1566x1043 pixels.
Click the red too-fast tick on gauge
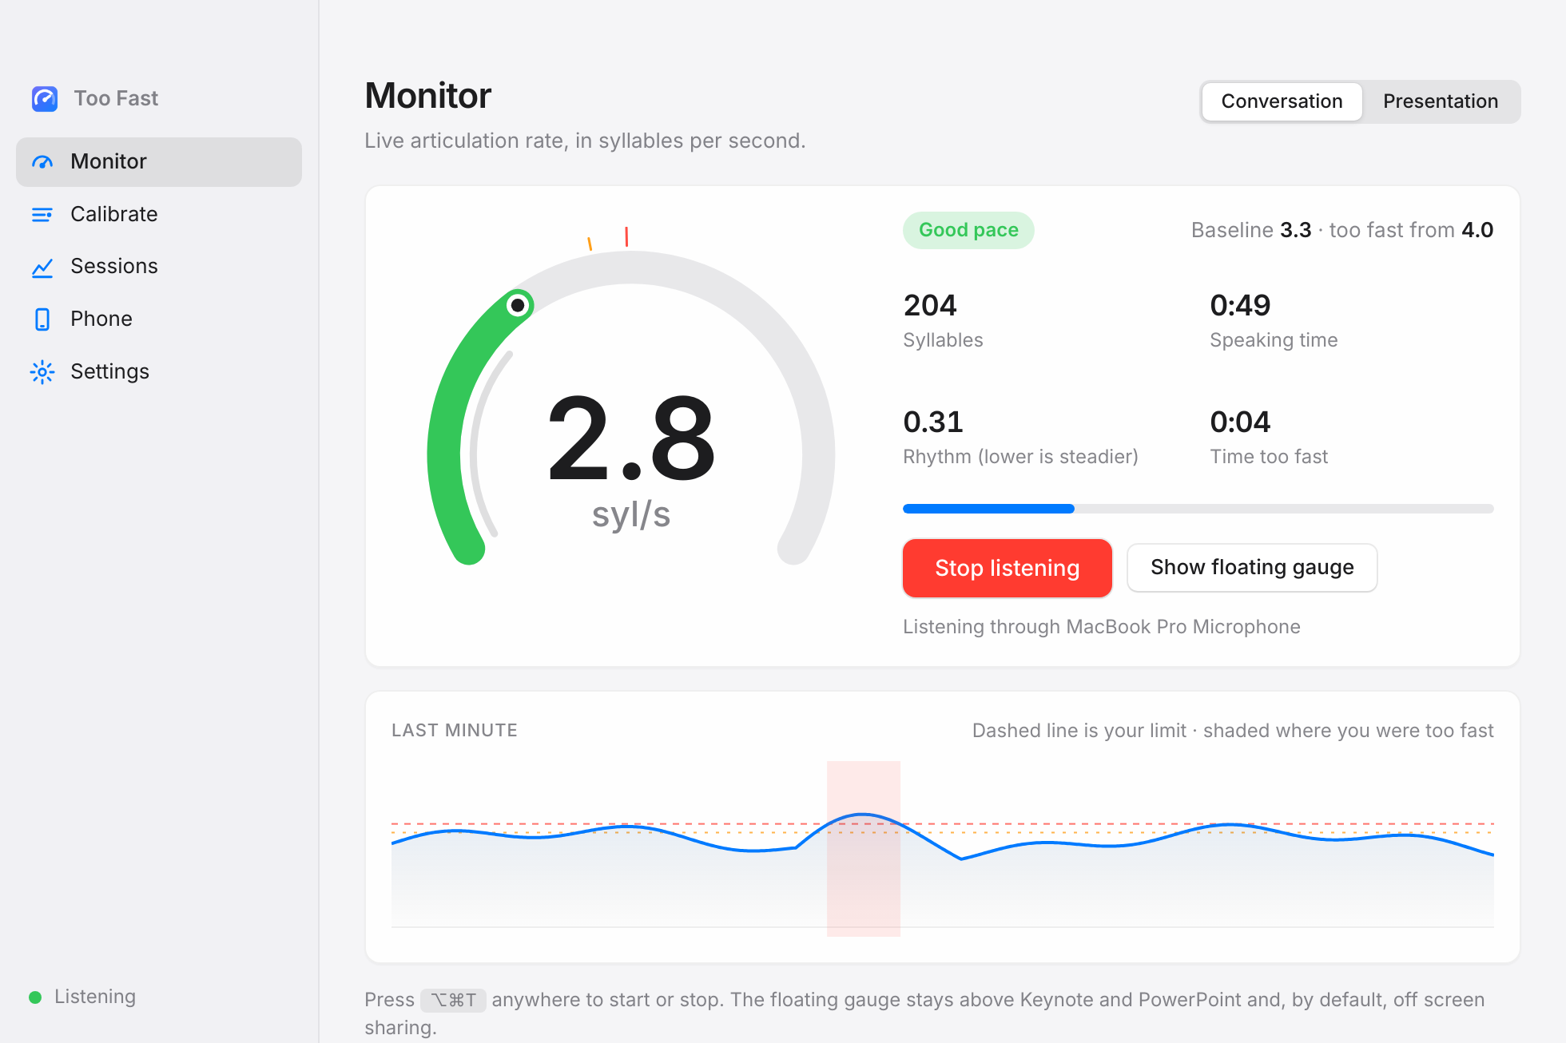coord(626,236)
